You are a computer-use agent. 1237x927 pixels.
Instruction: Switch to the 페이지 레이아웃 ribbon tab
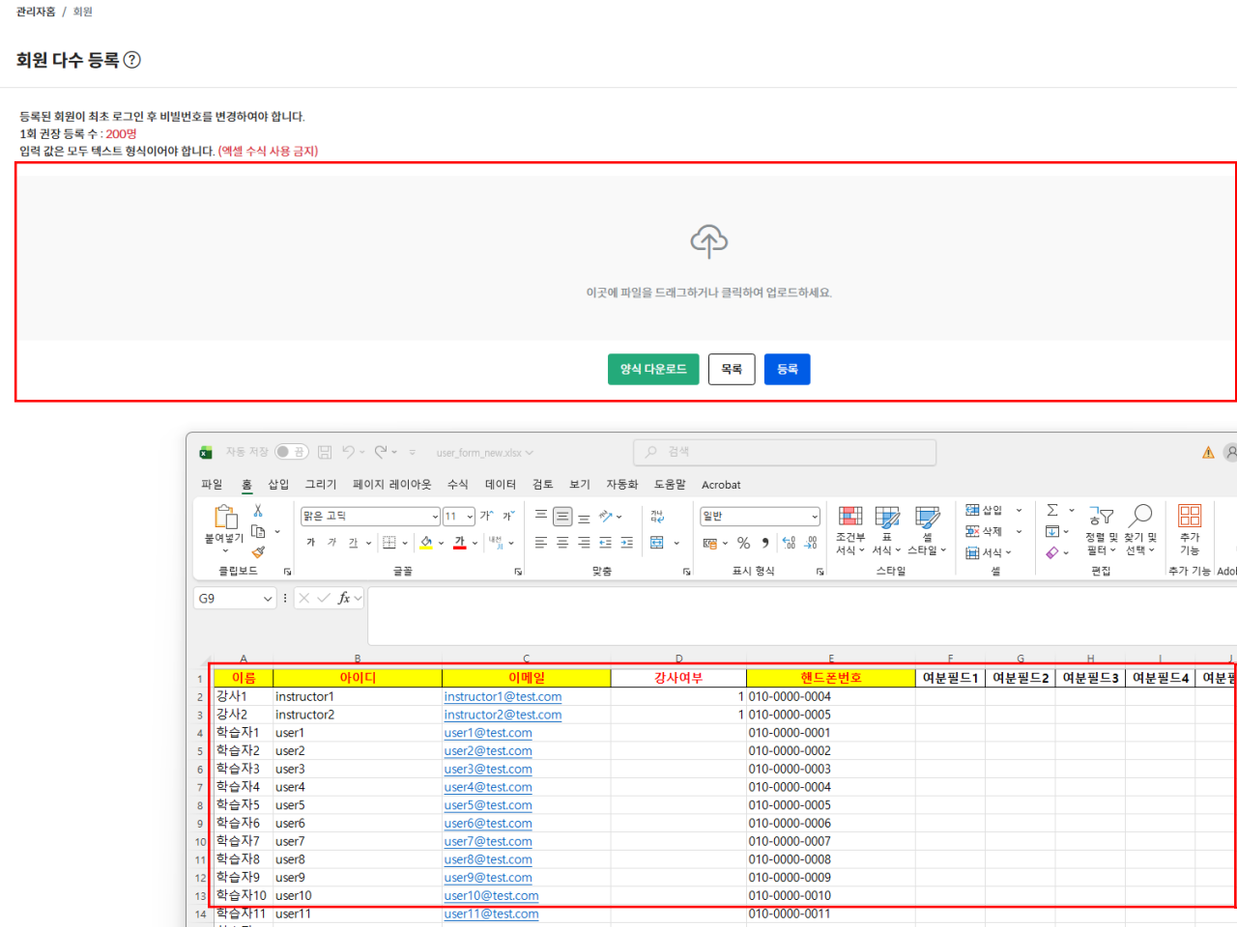pos(391,485)
